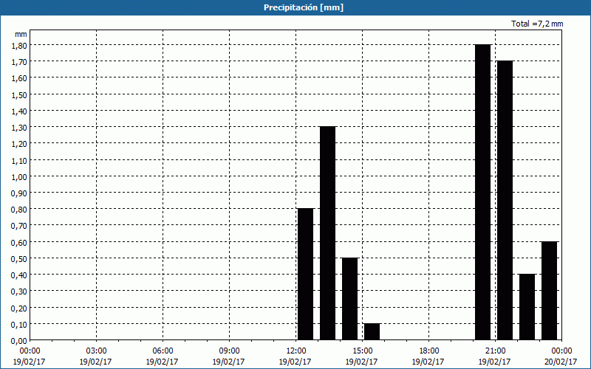591x369 pixels.
Task: Select the 0,90 y-axis label
Action: [x=19, y=193]
